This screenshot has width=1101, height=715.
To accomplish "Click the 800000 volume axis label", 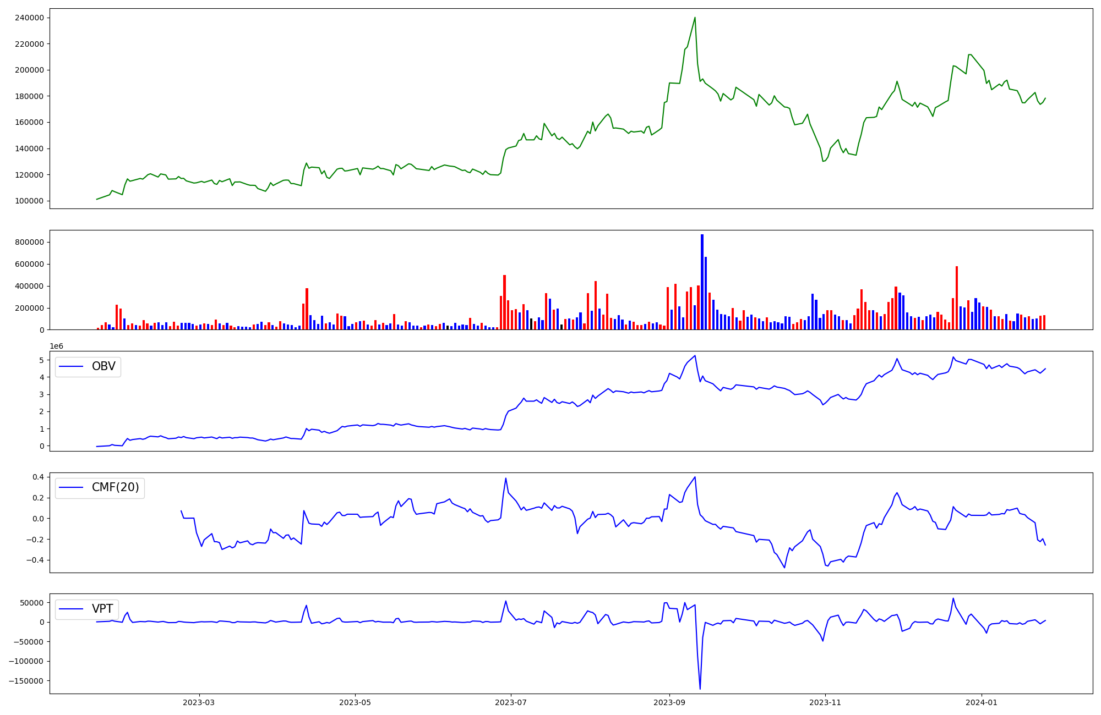I will pos(30,242).
